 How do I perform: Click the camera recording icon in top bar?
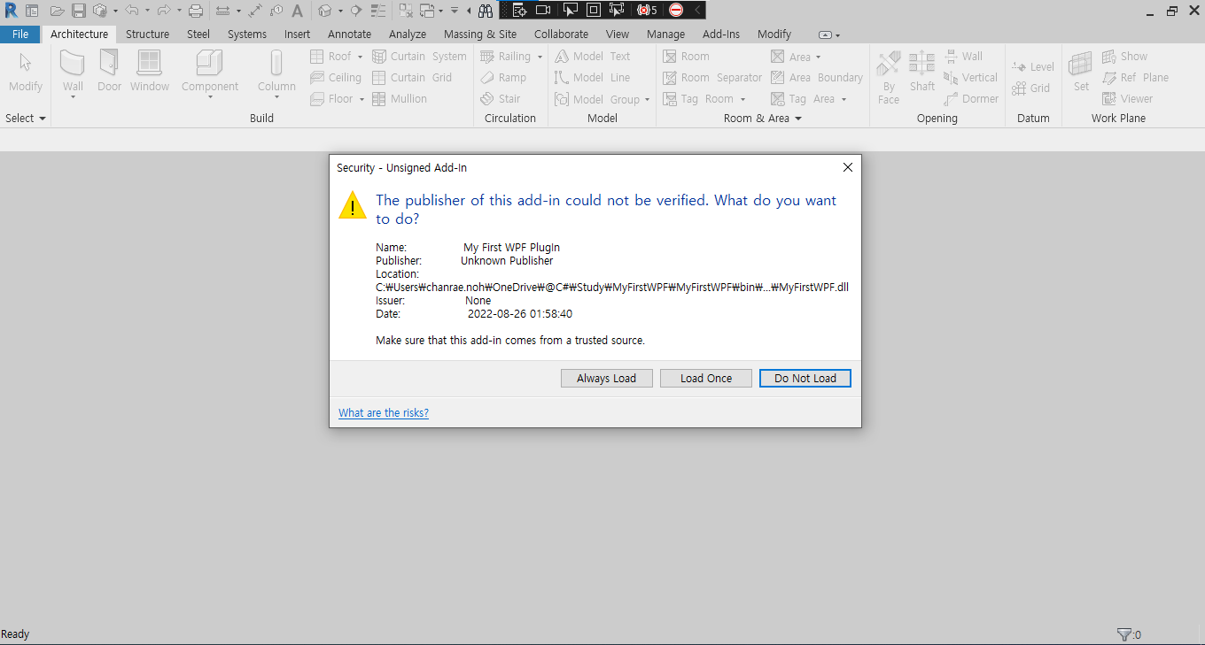click(543, 11)
